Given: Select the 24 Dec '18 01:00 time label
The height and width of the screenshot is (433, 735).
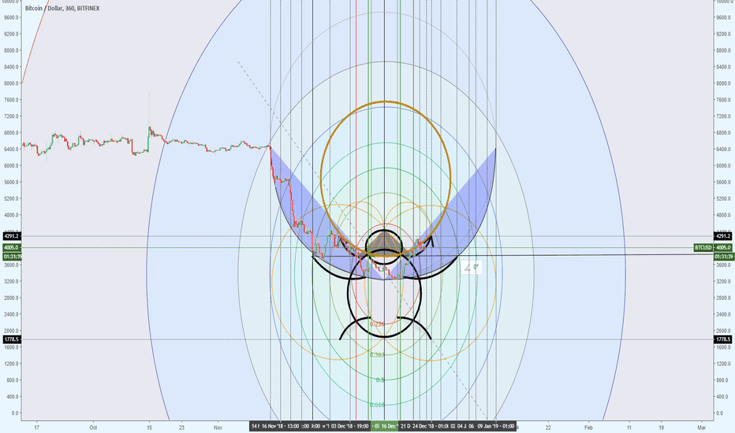Looking at the screenshot, I should pos(431,426).
